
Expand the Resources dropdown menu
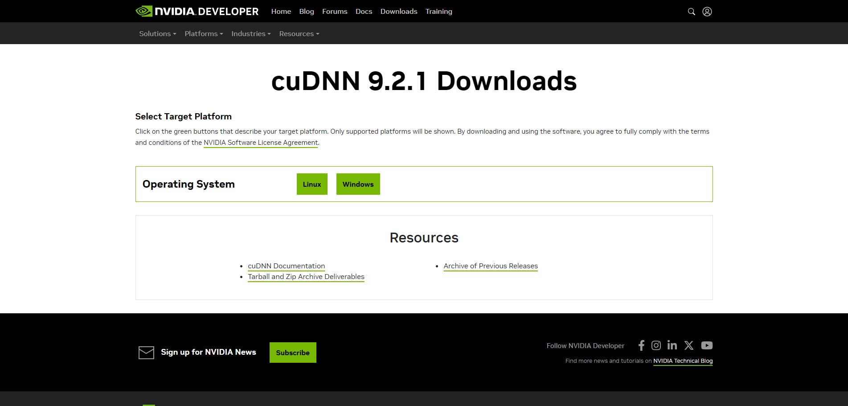(299, 34)
